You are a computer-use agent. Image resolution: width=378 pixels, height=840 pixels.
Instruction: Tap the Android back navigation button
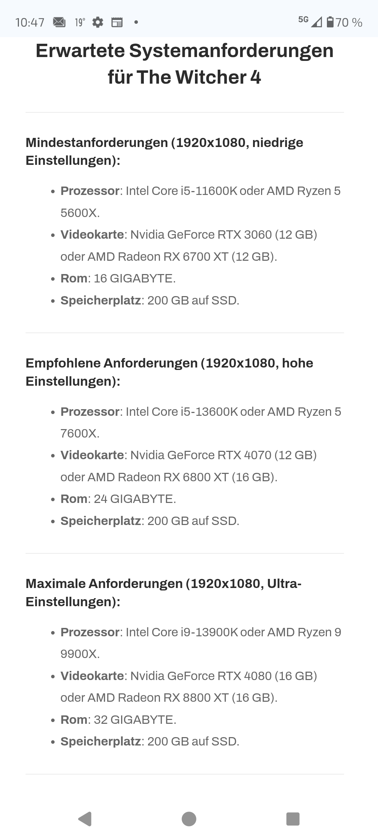(85, 819)
